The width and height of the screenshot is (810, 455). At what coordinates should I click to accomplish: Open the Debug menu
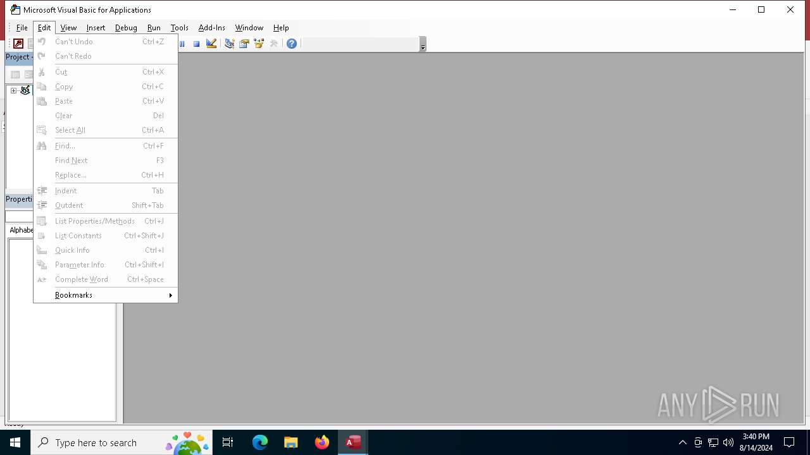click(126, 28)
